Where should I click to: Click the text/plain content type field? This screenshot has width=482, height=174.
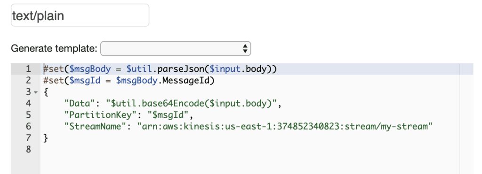[x=80, y=15]
